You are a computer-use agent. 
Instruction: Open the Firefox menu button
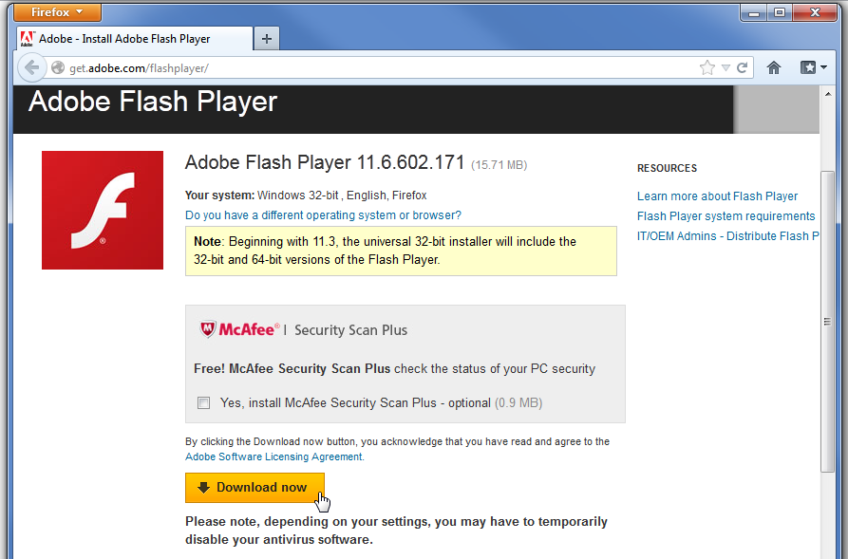click(57, 12)
